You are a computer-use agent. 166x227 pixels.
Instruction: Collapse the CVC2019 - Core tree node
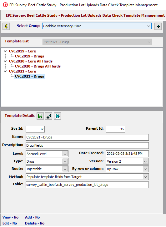5,51
